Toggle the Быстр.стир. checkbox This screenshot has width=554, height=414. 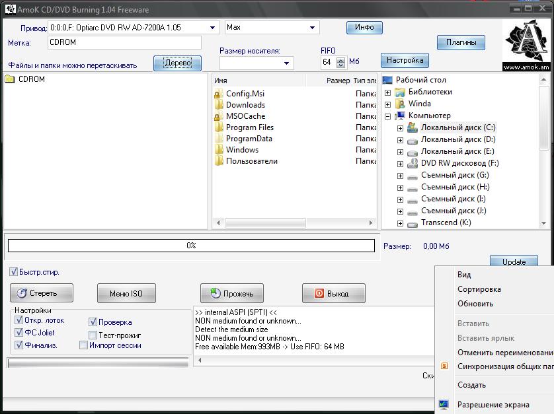coord(13,272)
